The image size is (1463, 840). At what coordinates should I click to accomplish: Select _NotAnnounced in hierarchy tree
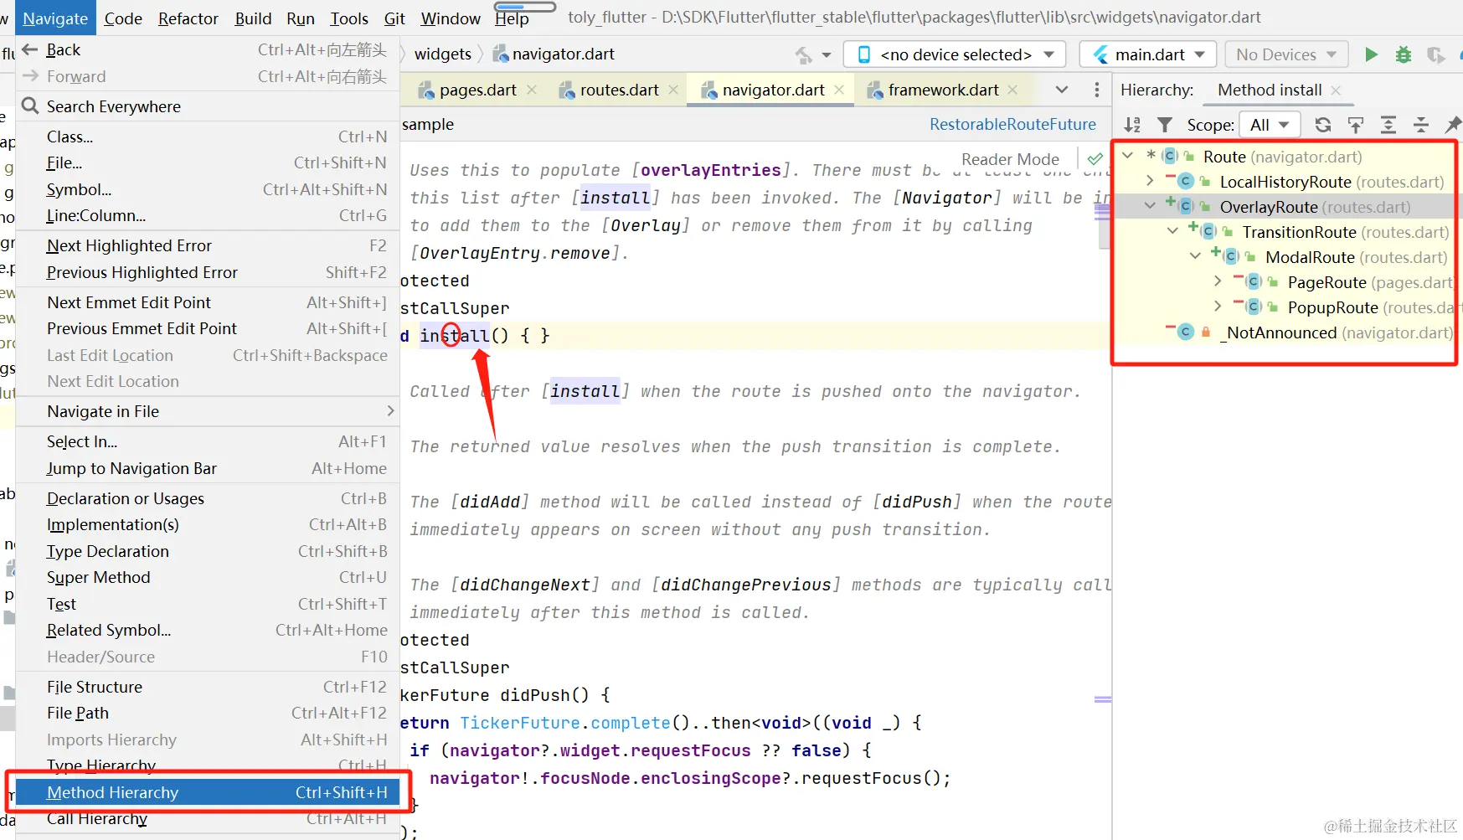[x=1279, y=332]
